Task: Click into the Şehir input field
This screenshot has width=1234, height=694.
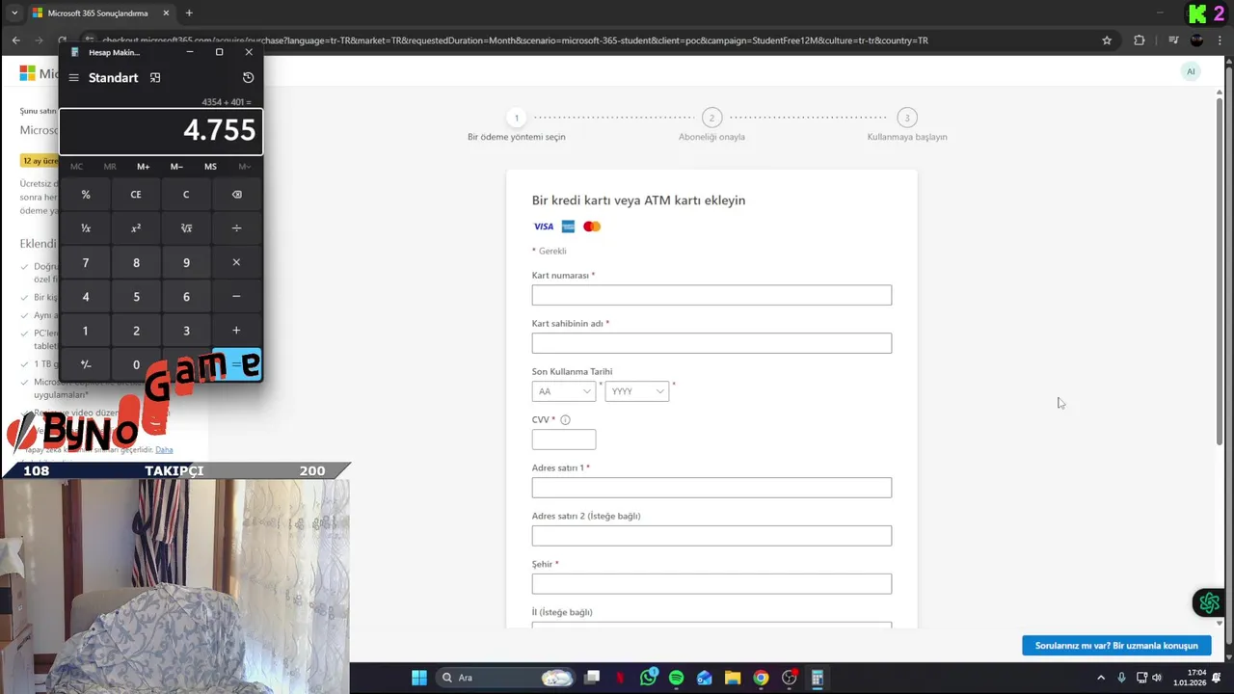Action: tap(711, 584)
